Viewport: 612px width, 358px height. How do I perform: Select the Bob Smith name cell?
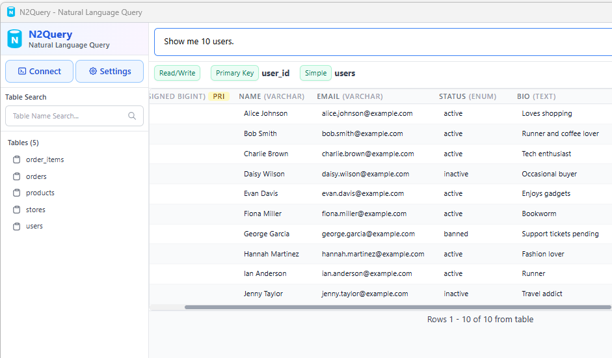260,133
